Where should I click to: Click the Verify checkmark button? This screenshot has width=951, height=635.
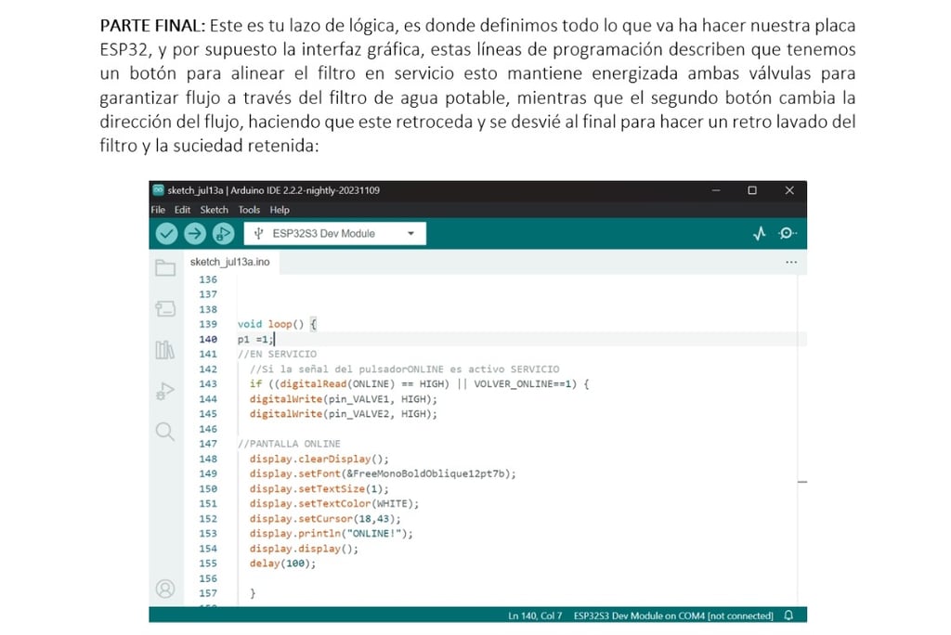pos(166,234)
